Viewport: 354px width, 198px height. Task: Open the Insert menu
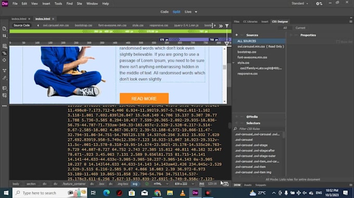46,4
